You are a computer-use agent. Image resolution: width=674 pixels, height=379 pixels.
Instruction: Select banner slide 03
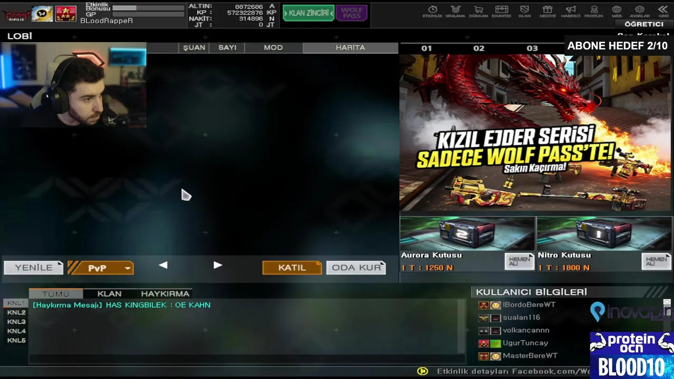pyautogui.click(x=532, y=48)
